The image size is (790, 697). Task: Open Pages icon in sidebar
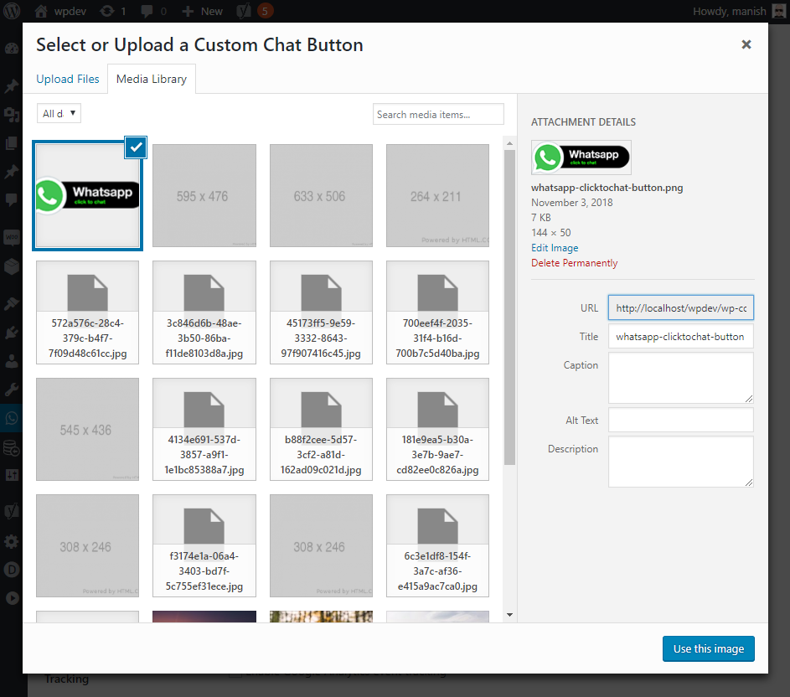coord(11,143)
